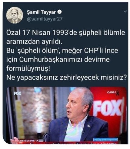Image resolution: width=130 pixels, height=149 pixels.
Task: Select the tweet line beginning 'Özal 17 Nisan'
Action: [66, 33]
